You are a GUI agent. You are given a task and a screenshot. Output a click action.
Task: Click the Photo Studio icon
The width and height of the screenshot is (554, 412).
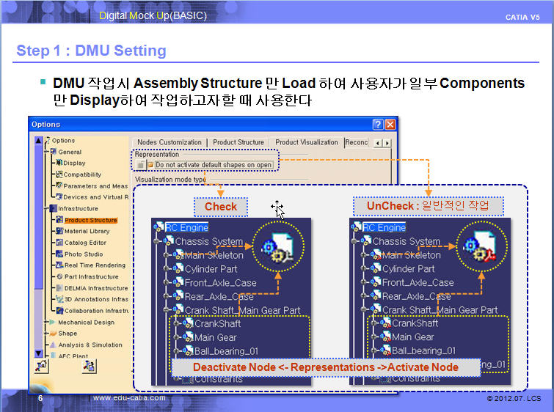(x=59, y=254)
